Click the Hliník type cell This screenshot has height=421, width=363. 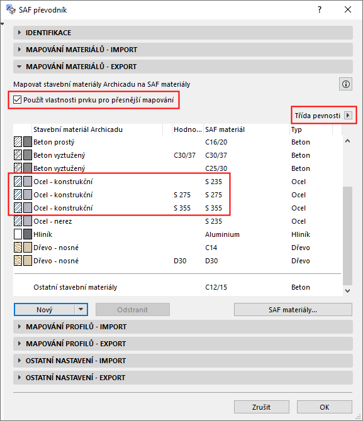tap(301, 234)
